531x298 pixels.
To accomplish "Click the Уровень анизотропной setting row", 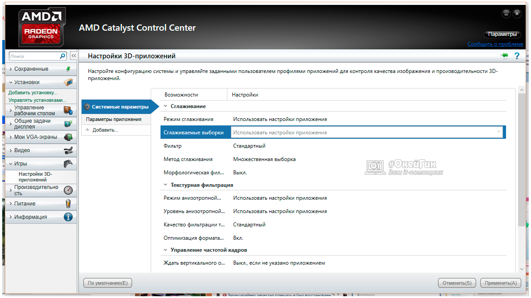I will [333, 211].
